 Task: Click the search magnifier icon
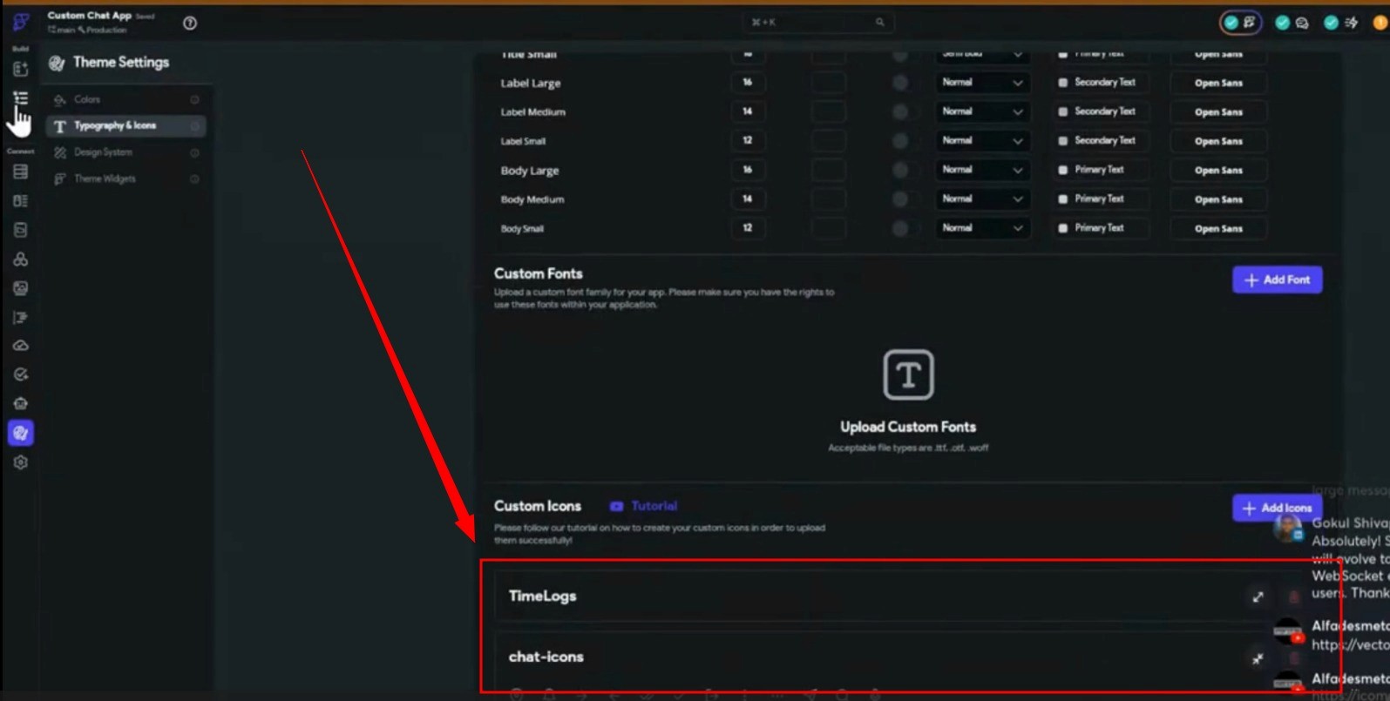(x=879, y=22)
